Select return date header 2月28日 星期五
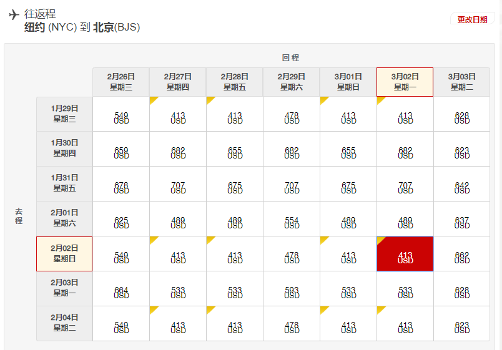Image resolution: width=502 pixels, height=350 pixels. point(235,82)
